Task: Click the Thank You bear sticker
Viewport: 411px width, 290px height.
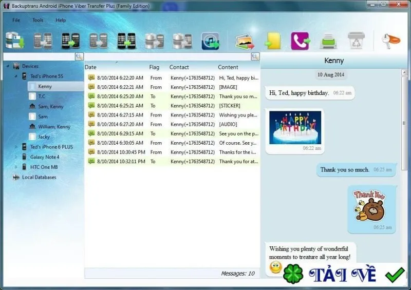Action: click(x=369, y=205)
